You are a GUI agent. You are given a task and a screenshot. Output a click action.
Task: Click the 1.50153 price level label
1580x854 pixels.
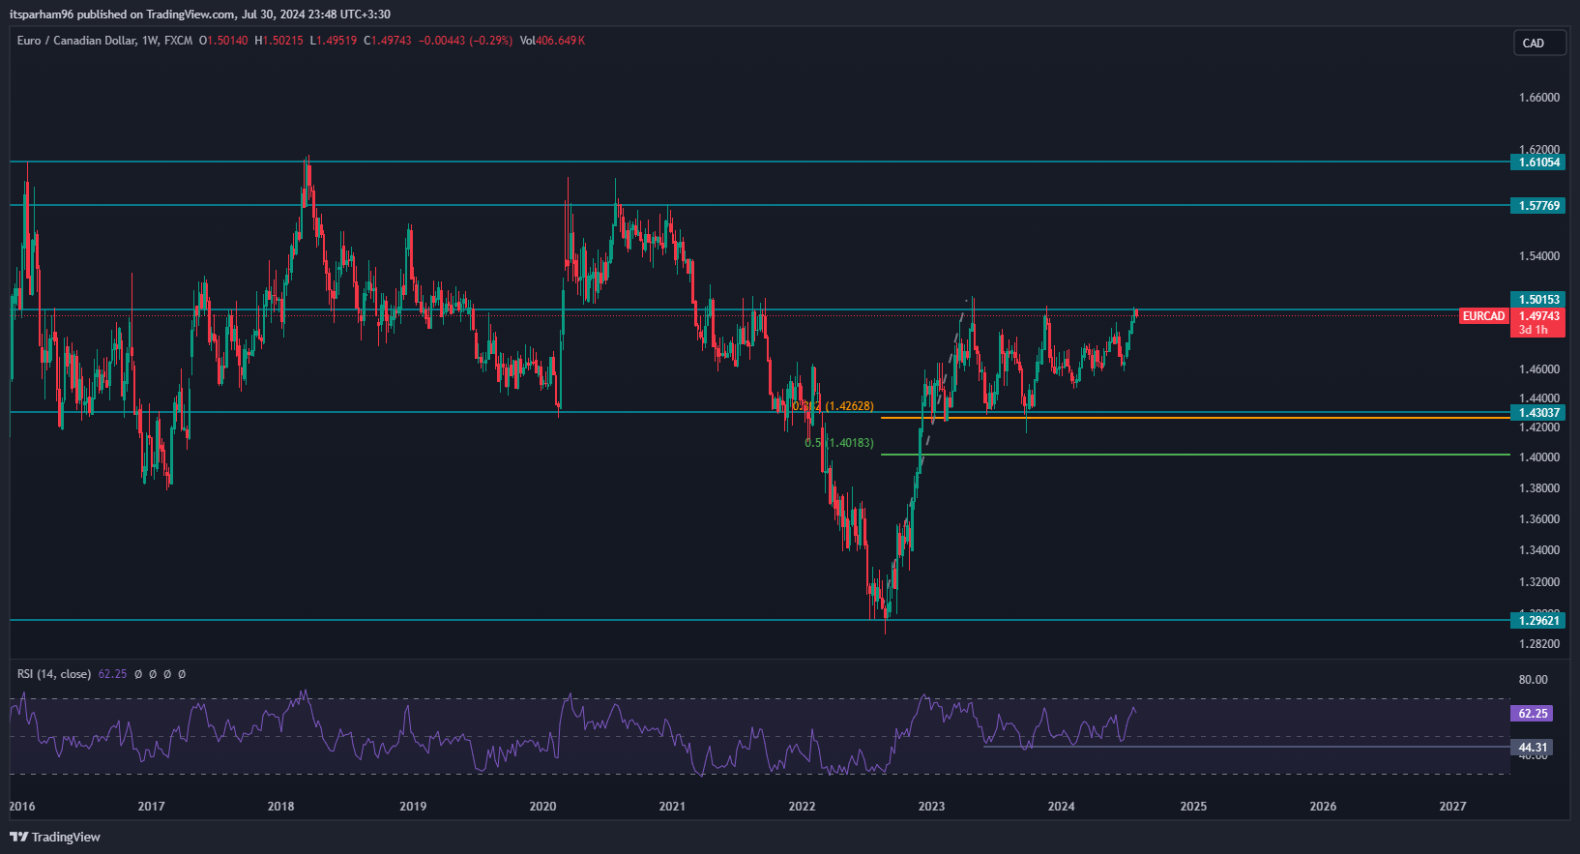(1537, 300)
